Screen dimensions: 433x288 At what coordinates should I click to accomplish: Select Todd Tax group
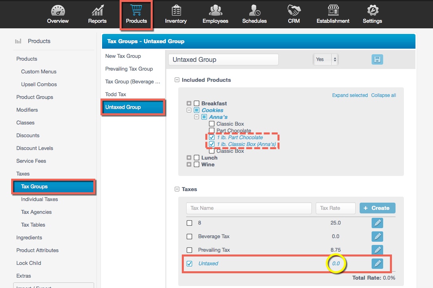click(116, 95)
